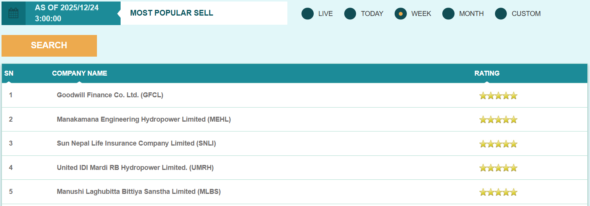590x206 pixels.
Task: Click the star rating for Manushi Laghubitta
Action: pyautogui.click(x=498, y=192)
